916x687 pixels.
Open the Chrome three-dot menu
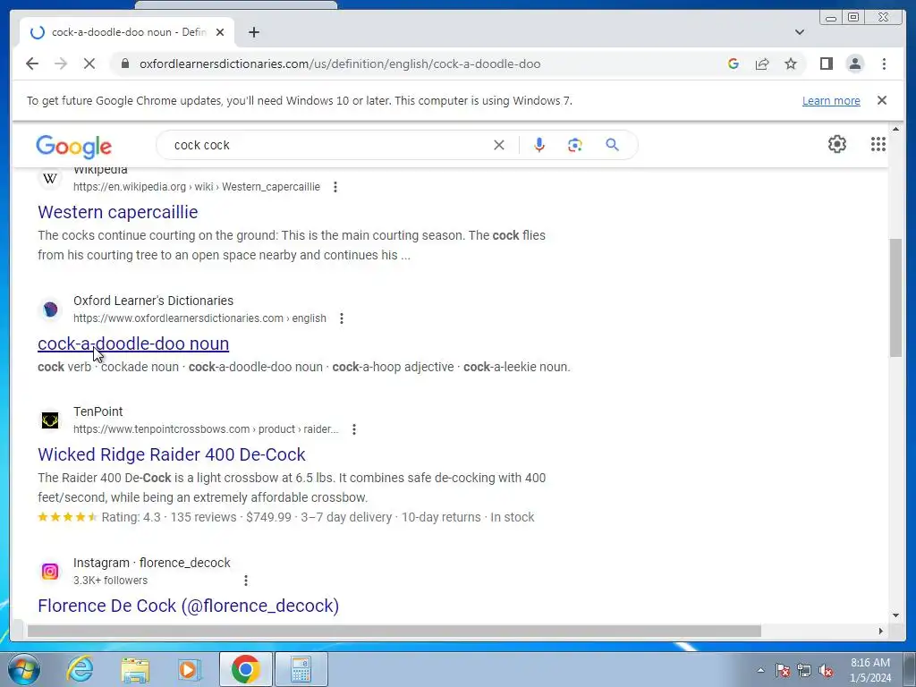tap(884, 64)
